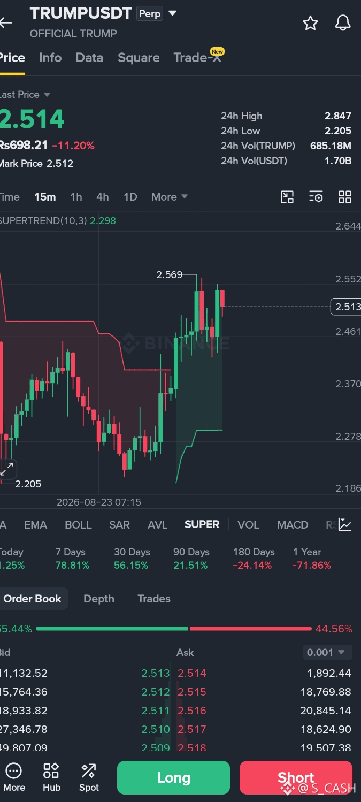Screen dimensions: 361x802
Task: Enable BOLL indicator
Action: (x=78, y=525)
